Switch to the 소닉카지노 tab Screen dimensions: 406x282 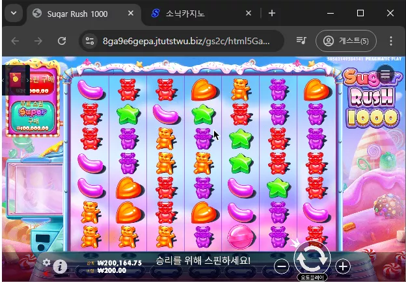coord(201,14)
